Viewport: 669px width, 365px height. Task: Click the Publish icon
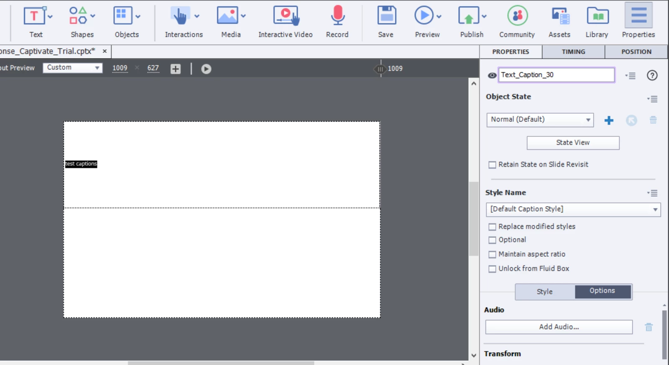(x=469, y=15)
